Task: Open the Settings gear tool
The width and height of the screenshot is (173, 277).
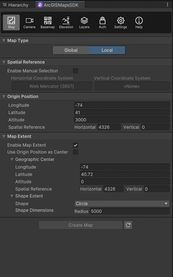Action: [x=120, y=23]
